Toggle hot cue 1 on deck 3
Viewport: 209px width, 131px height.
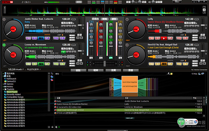[x=64, y=52]
